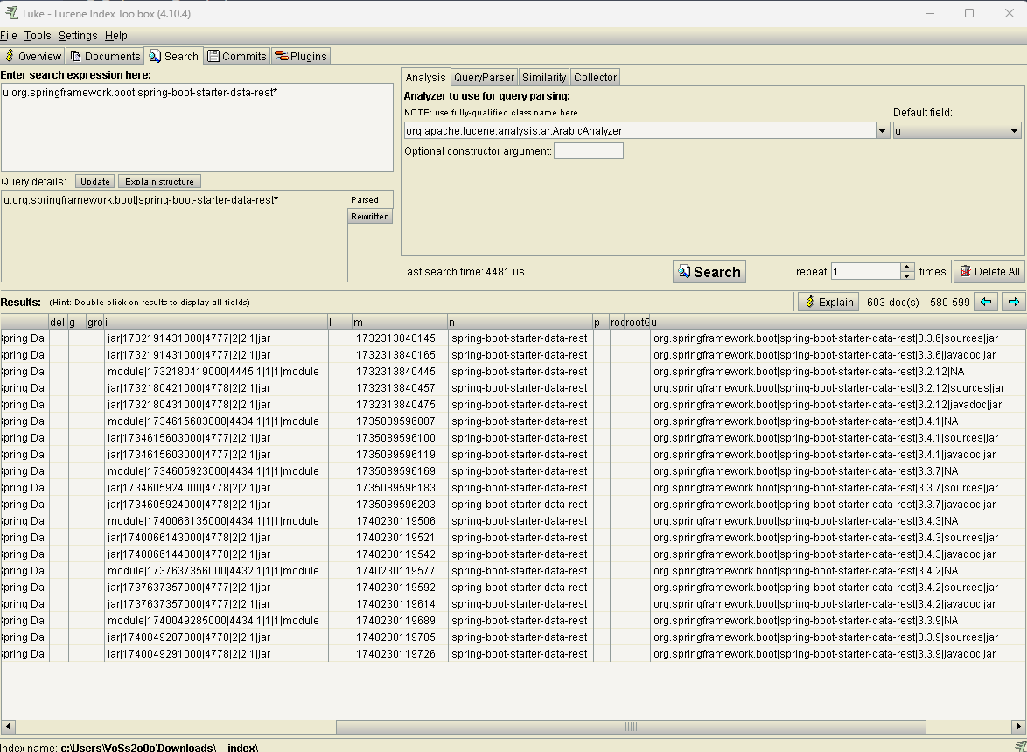This screenshot has height=752, width=1027.
Task: Decrease the repeat count with down arrow
Action: coord(907,275)
